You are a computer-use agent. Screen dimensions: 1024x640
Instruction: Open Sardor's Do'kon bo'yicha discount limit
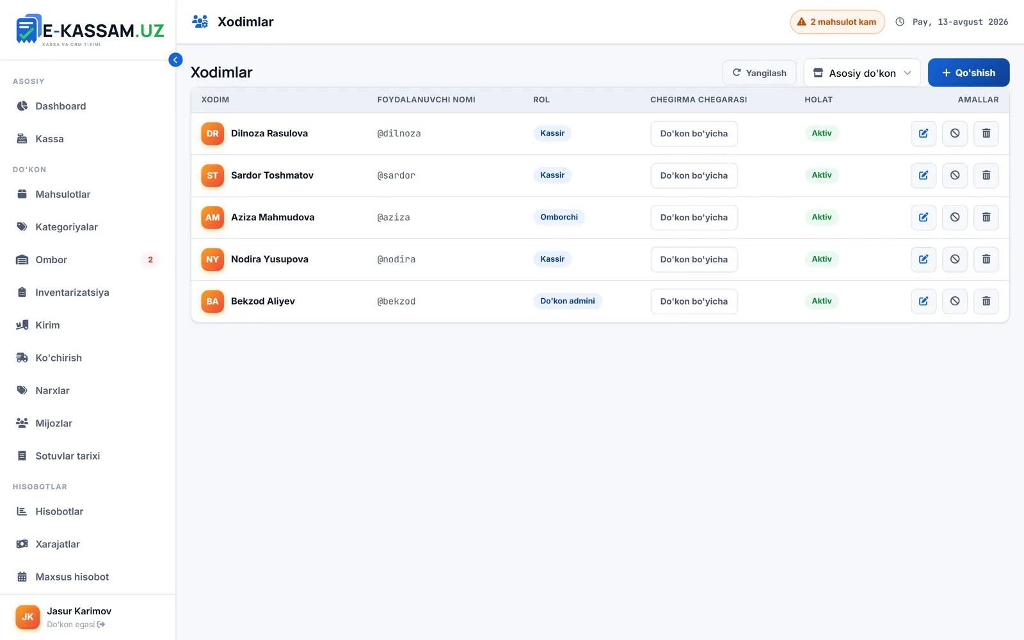pos(694,175)
